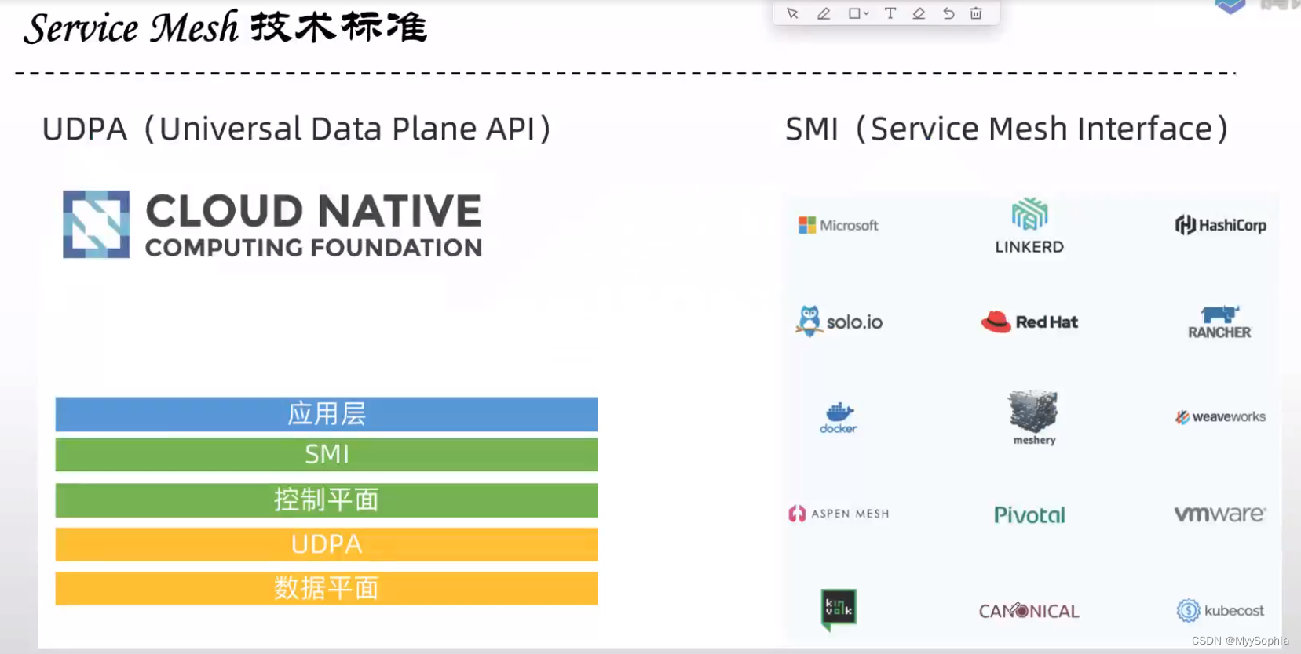1301x654 pixels.
Task: Click the green 控制平面 layer bar
Action: point(327,500)
